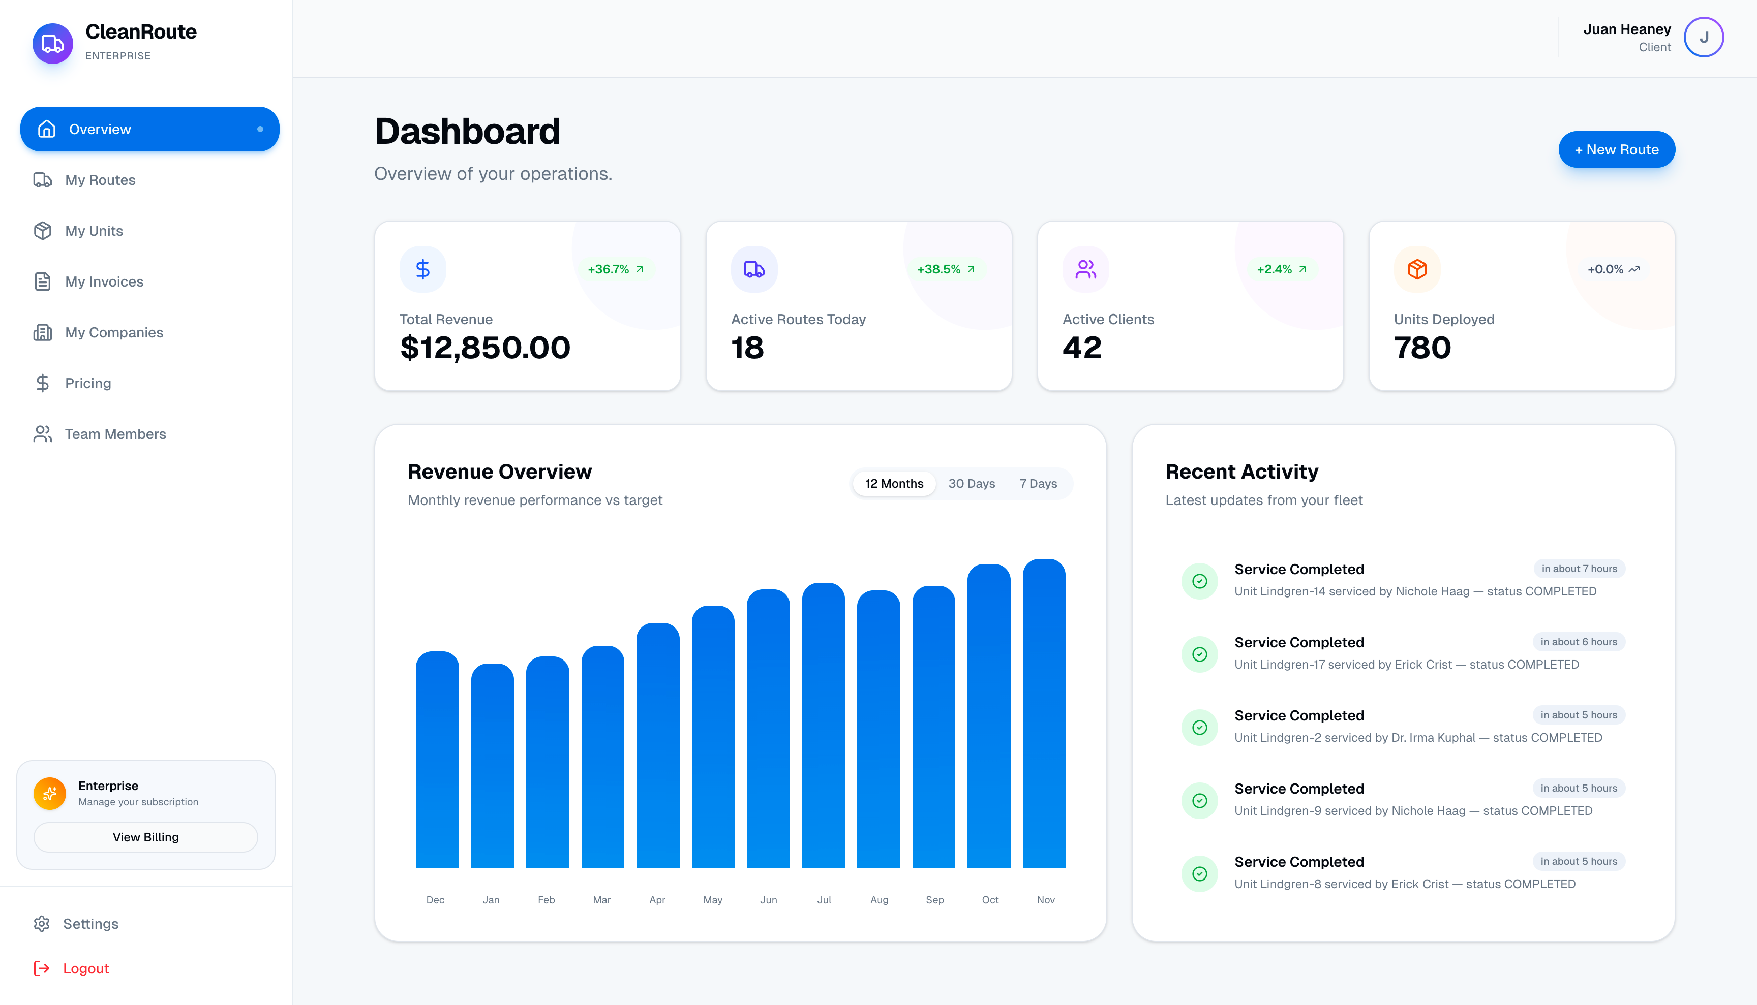Viewport: 1757px width, 1005px height.
Task: Click Logout in the sidebar
Action: 86,968
